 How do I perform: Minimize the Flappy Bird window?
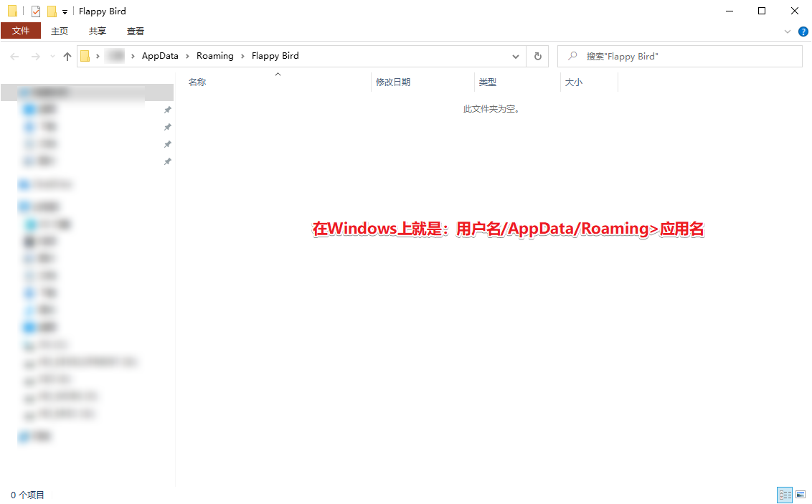tap(730, 11)
